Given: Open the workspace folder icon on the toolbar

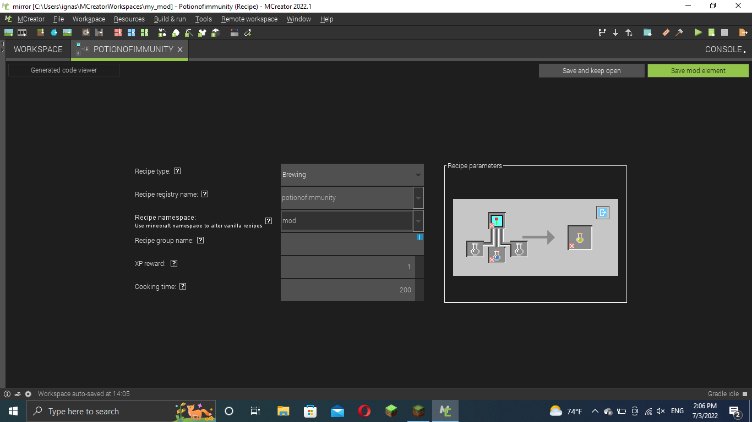Looking at the screenshot, I should point(647,32).
